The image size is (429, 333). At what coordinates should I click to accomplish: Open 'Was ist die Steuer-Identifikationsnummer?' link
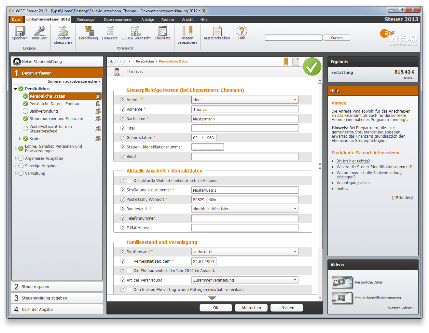pyautogui.click(x=374, y=167)
